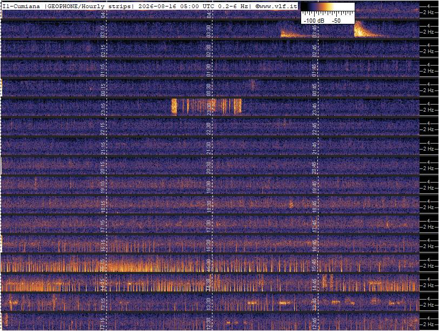The width and height of the screenshot is (439, 331).
Task: Click the 20:15 time label
Action: pos(103,168)
